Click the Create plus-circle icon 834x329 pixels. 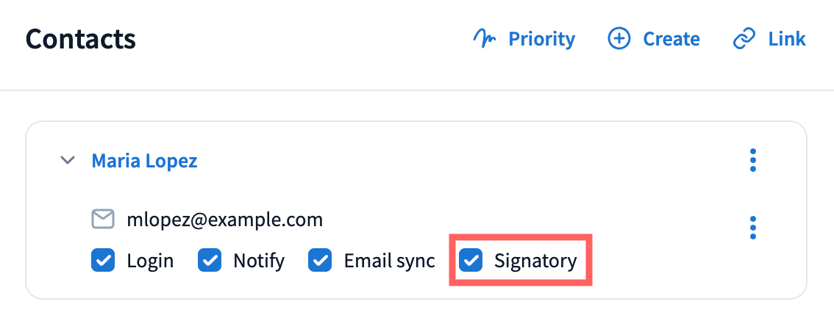point(619,39)
